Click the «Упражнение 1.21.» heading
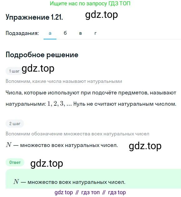 click(34, 17)
